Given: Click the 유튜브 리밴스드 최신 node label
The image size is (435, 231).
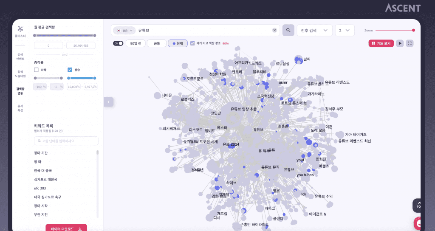Looking at the screenshot, I should tap(355, 141).
